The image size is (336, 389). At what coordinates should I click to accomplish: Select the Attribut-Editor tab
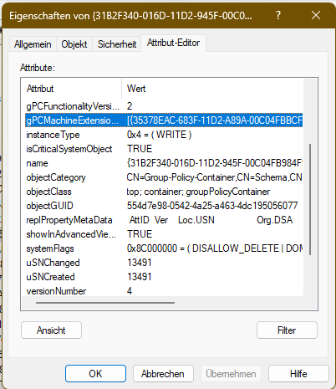[173, 43]
